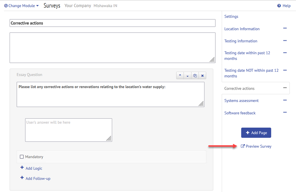Viewport: 296px width, 192px height.
Task: Click the Add Page button
Action: pos(256,133)
